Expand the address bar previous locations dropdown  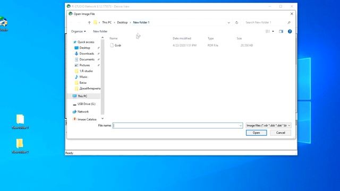tap(228, 22)
